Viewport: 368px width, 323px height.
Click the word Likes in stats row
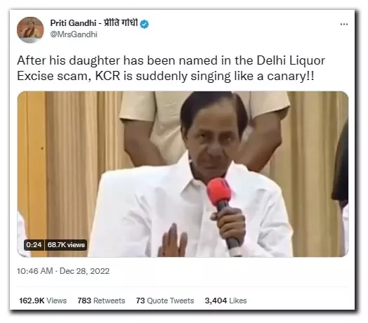coord(238,301)
